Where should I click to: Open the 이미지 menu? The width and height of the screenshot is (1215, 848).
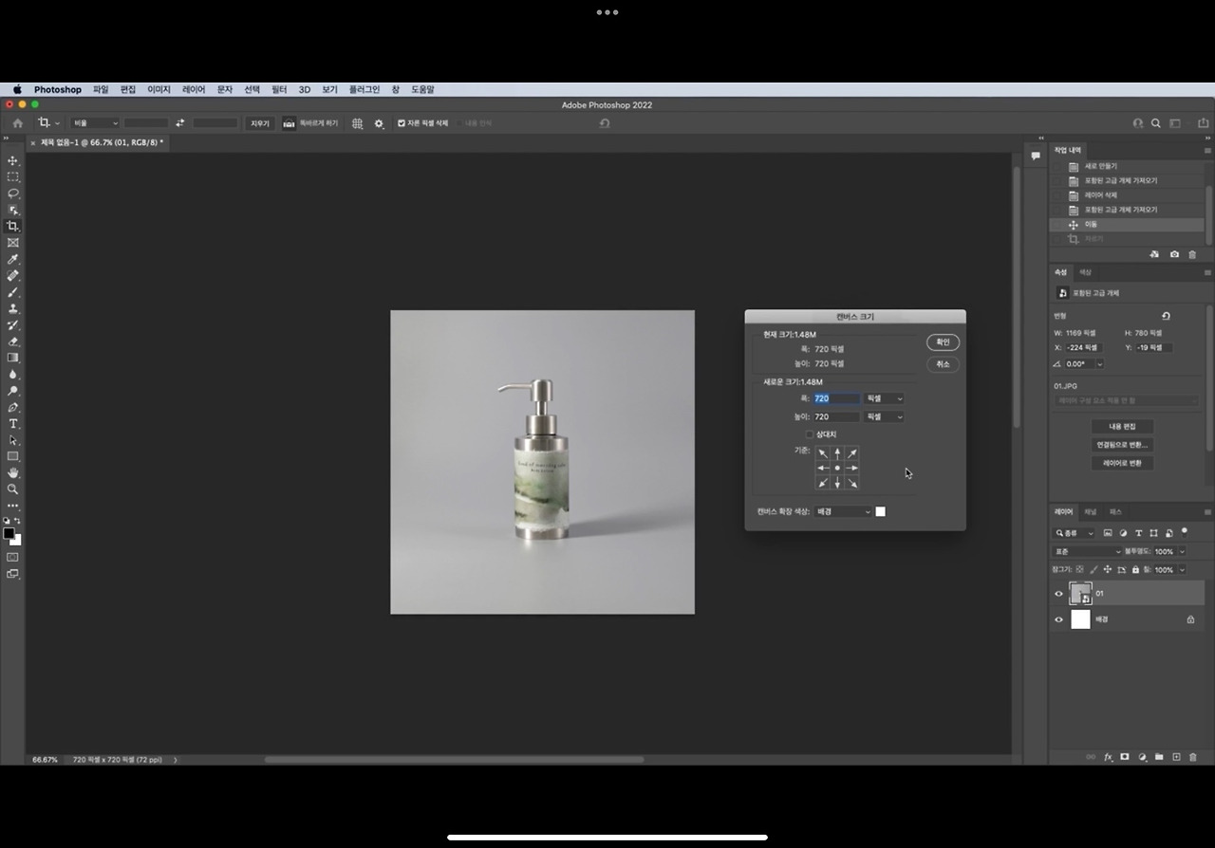coord(159,89)
